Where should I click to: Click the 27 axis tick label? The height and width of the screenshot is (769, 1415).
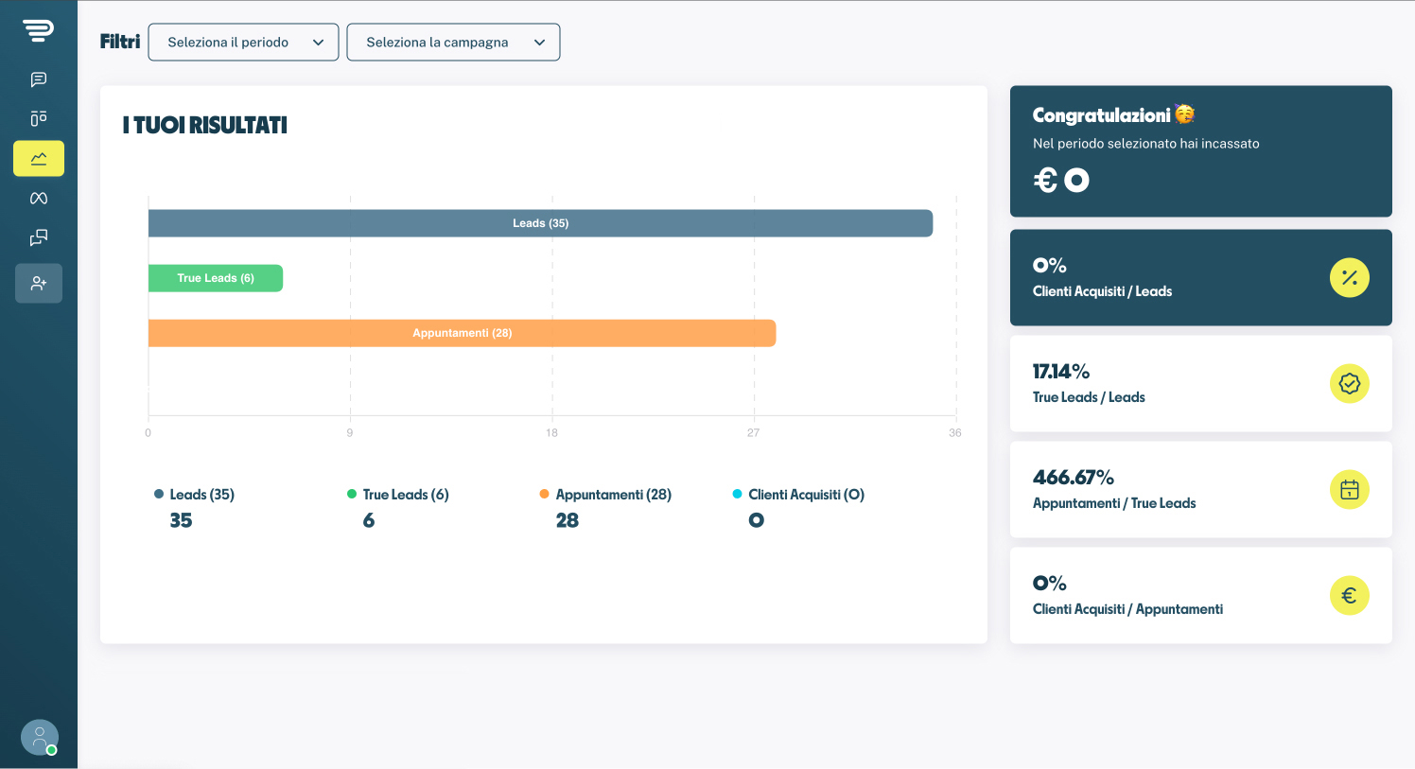point(753,432)
